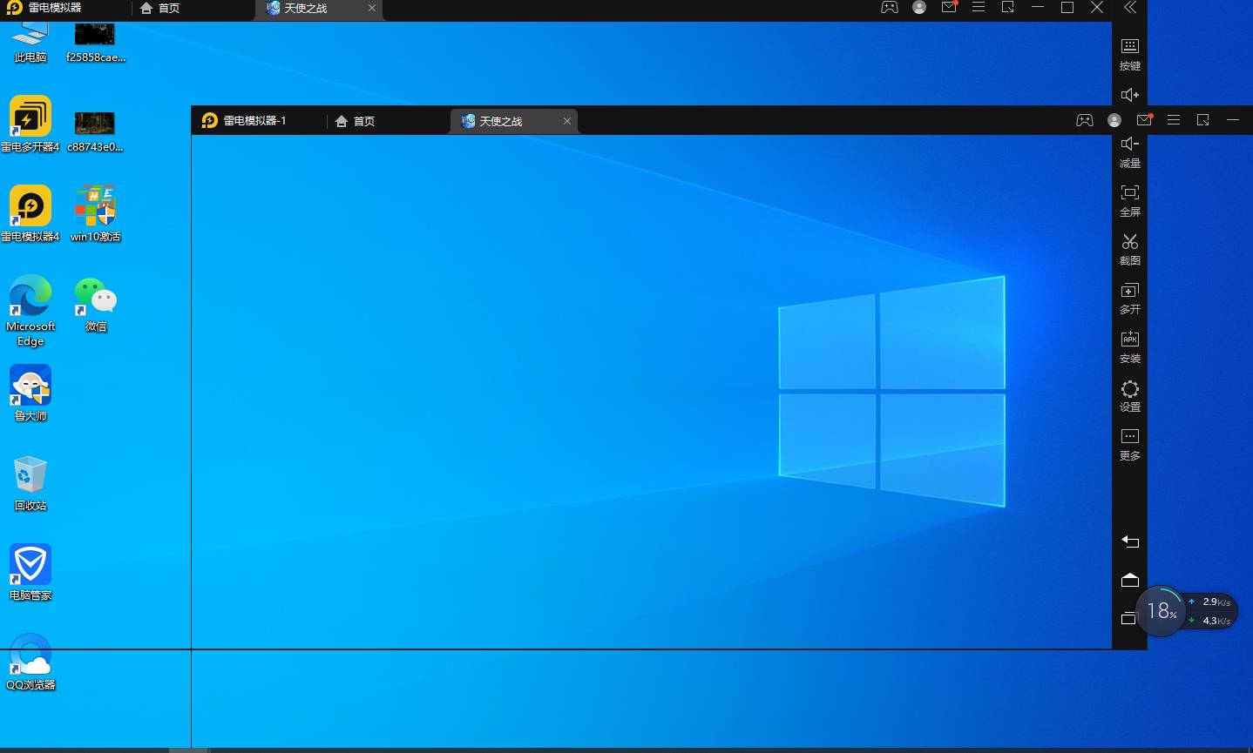Switch to 首页 tab in 雷电模拟器-1 window
The image size is (1253, 753).
[x=356, y=121]
